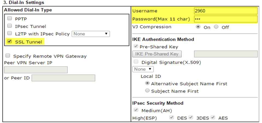Enable the PPTP dial-in checkbox
Screen dimensions: 262x123
tap(10, 19)
